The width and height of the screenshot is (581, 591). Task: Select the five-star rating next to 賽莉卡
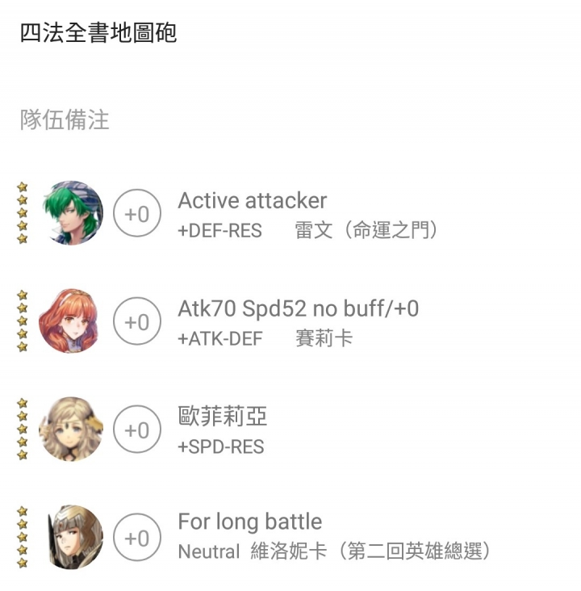tap(23, 321)
